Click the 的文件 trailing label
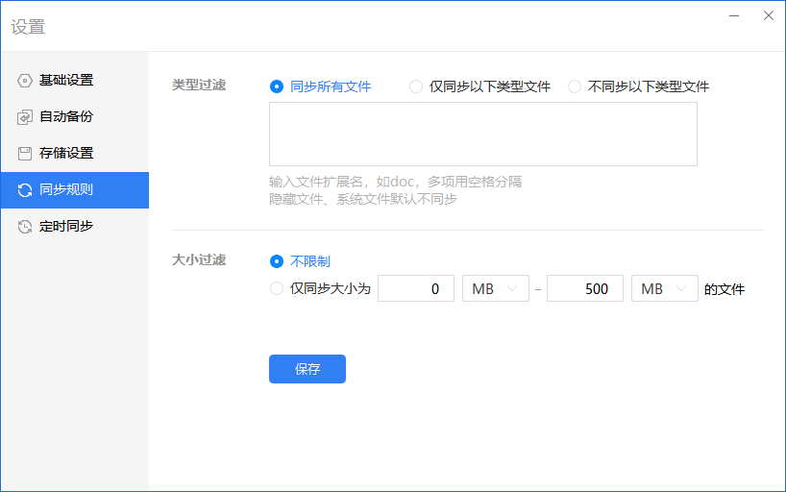 pyautogui.click(x=725, y=289)
